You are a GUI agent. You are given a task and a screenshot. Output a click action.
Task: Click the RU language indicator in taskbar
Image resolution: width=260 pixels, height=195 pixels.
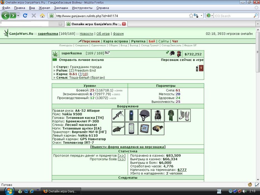point(219,191)
